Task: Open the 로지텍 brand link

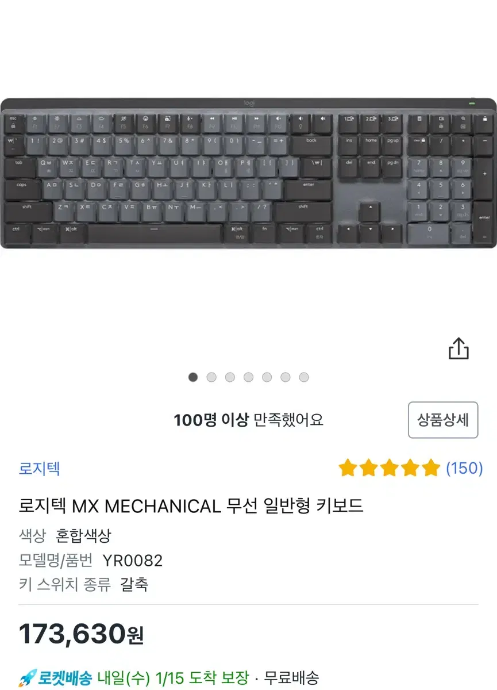Action: 40,468
